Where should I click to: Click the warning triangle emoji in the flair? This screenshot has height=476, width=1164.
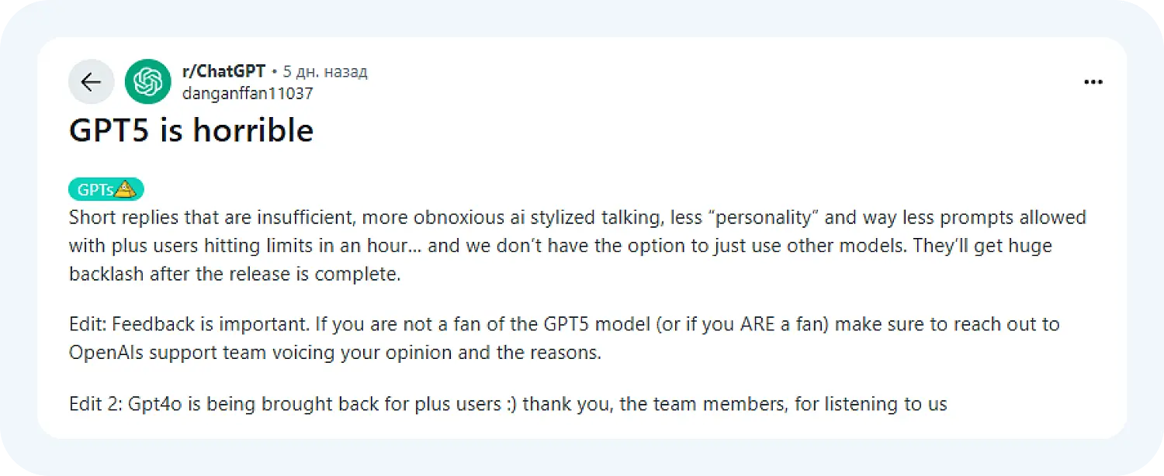tap(126, 189)
